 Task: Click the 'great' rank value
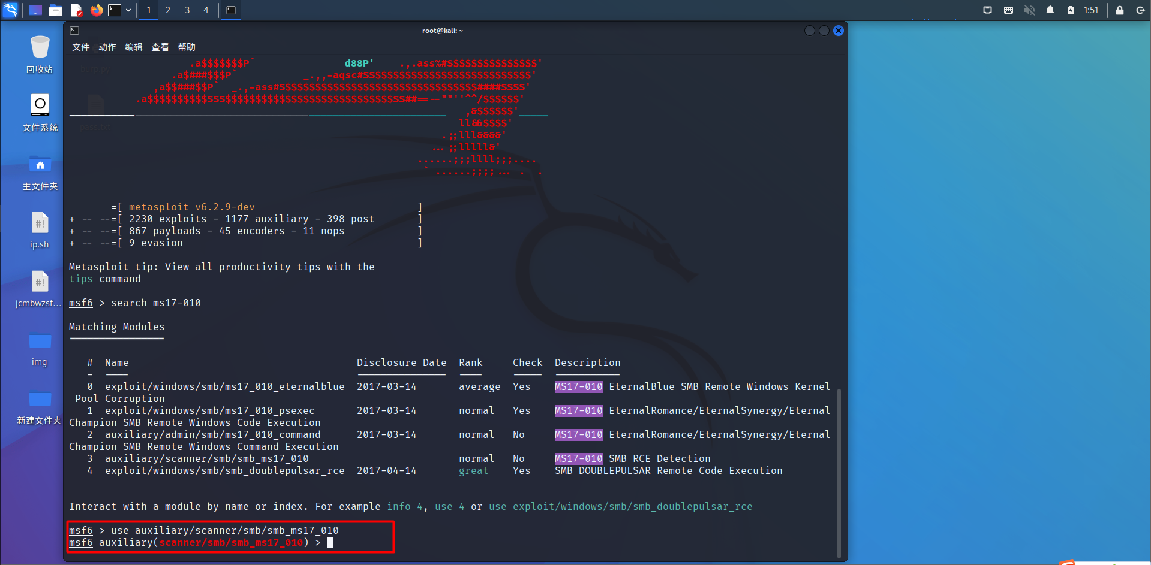tap(474, 471)
